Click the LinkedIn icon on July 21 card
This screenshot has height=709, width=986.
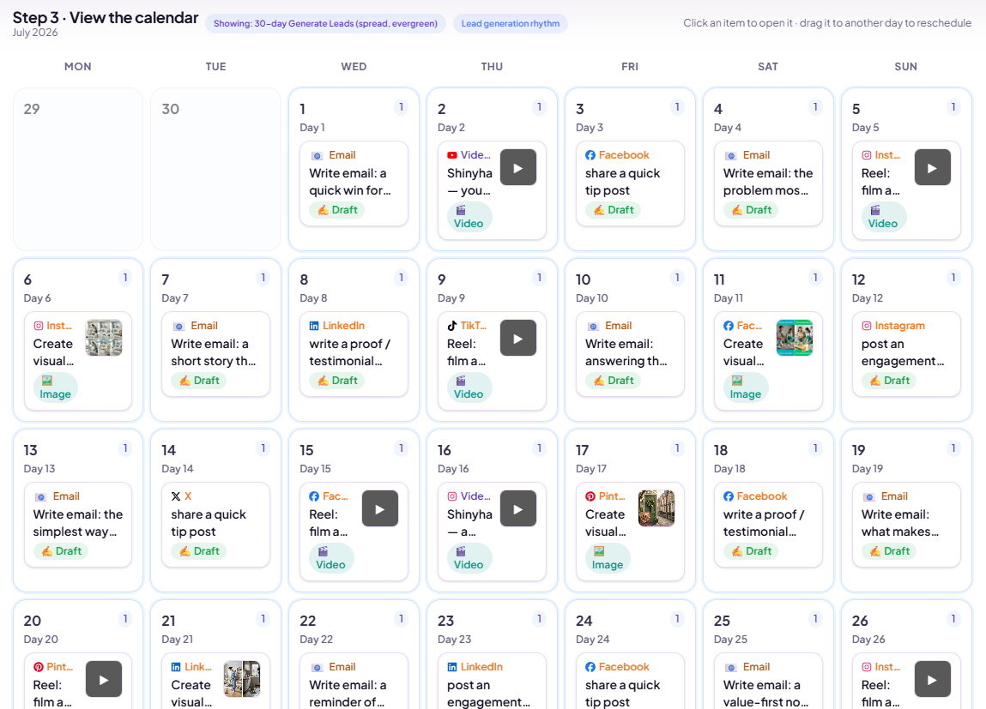(x=176, y=667)
